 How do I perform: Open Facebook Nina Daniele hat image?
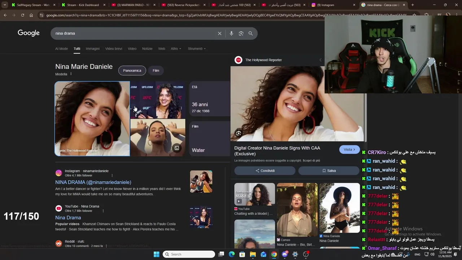click(x=340, y=208)
